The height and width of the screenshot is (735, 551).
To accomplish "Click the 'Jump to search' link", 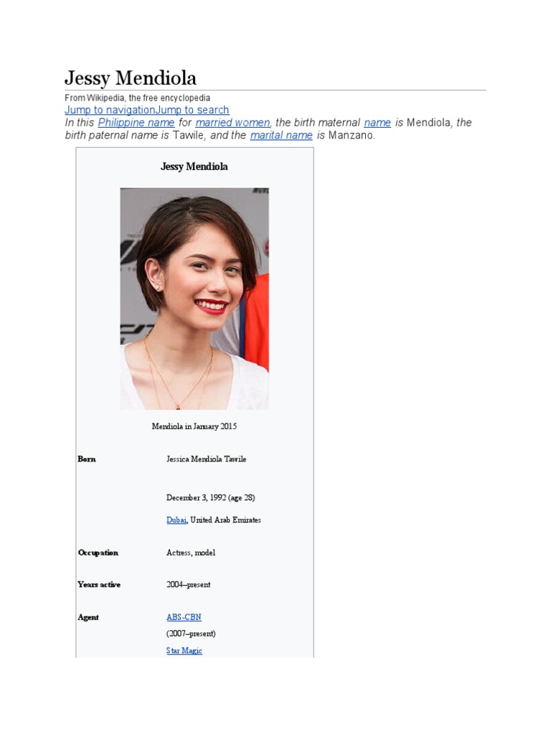I will point(192,110).
